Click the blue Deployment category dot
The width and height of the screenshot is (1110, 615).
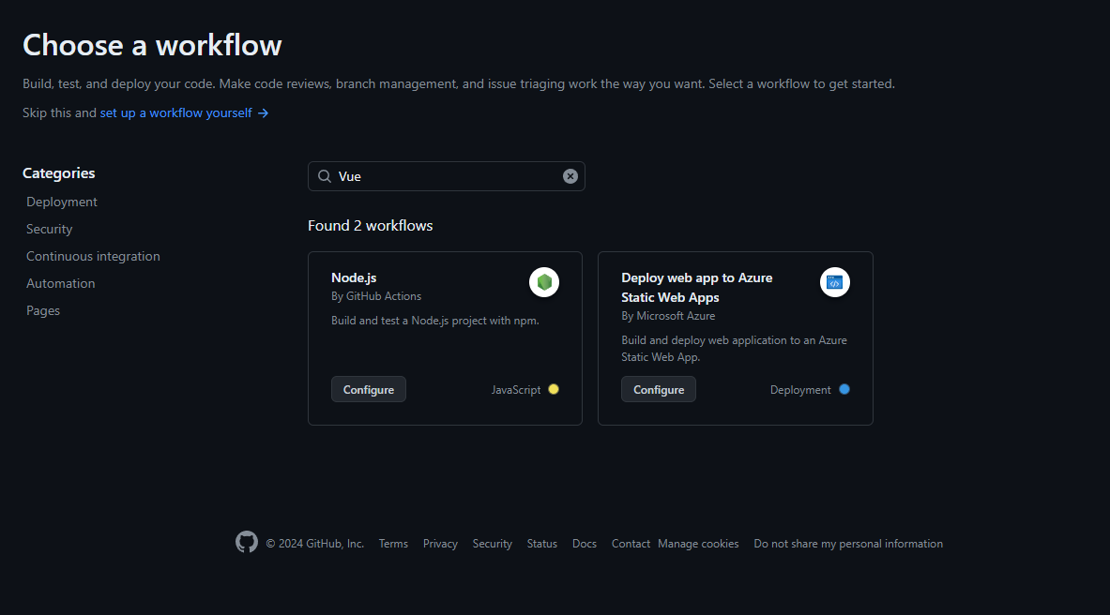point(844,389)
